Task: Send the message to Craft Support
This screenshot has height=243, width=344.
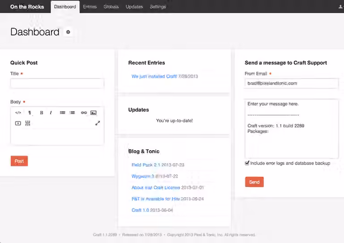Action: click(254, 182)
